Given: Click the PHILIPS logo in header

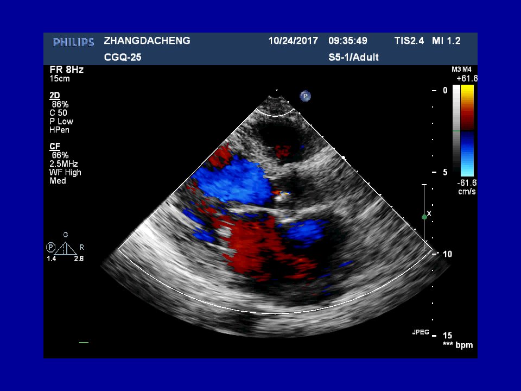Looking at the screenshot, I should [x=73, y=42].
